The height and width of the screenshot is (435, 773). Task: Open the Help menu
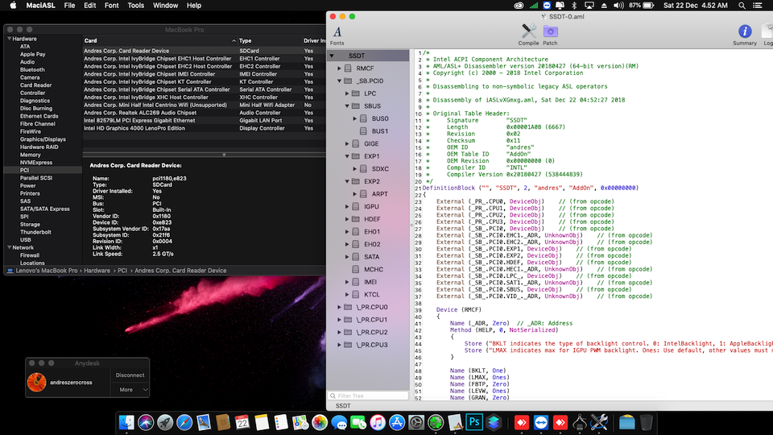(194, 6)
